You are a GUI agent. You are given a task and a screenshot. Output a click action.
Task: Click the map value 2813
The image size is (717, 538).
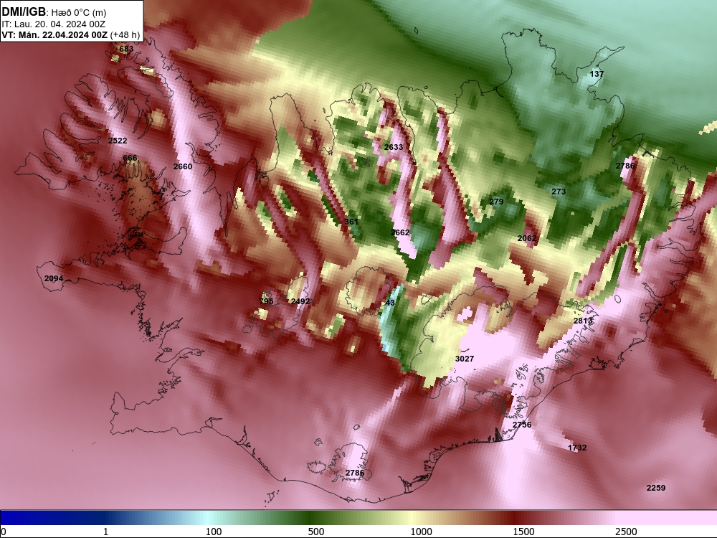tap(582, 321)
